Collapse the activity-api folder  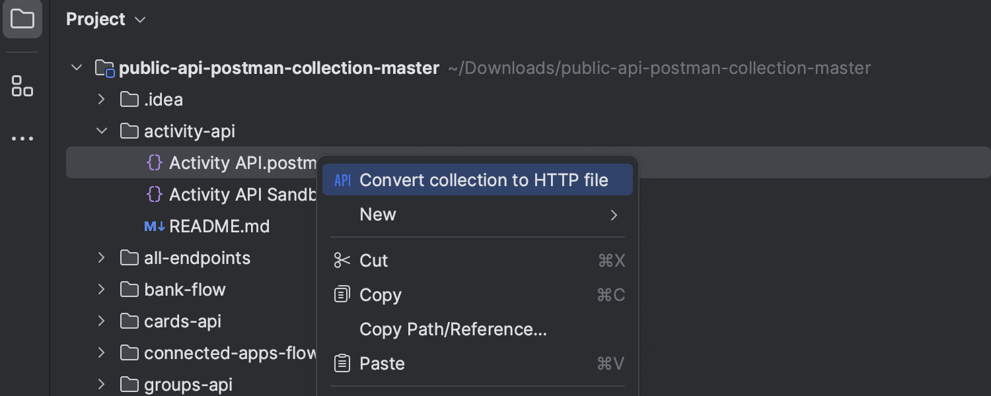point(101,131)
